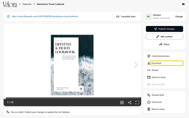Click the pencil icon in Edit content

click(x=158, y=37)
